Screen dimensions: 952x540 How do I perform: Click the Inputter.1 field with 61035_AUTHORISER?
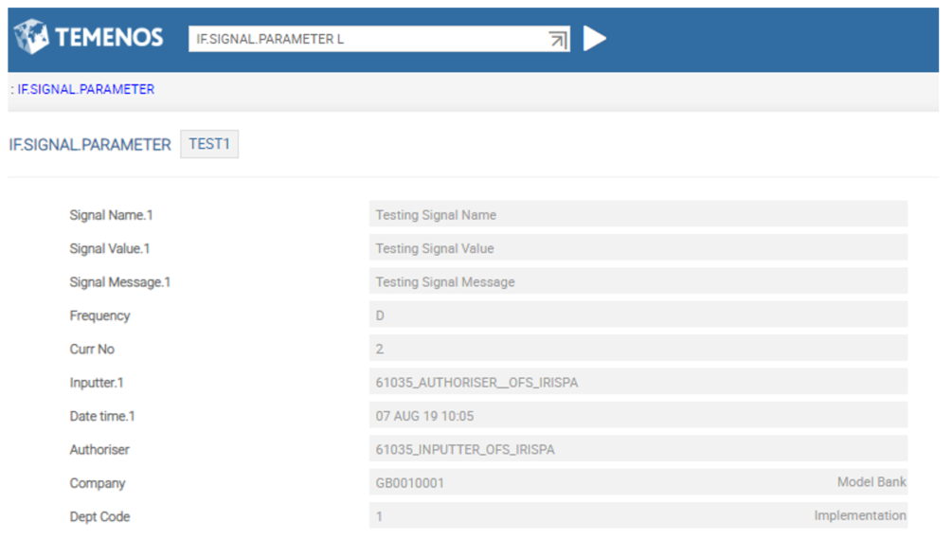638,383
